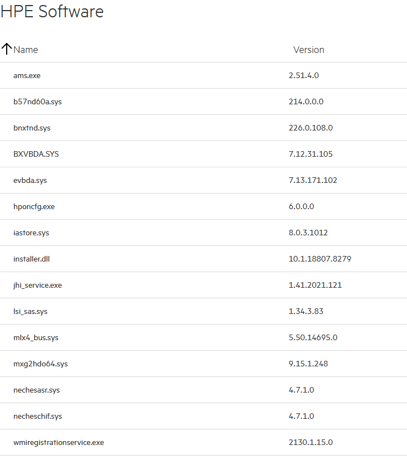Click the bnxtnd.sys software entry
This screenshot has height=474, width=407.
[x=32, y=128]
